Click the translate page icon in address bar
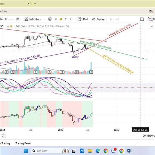The height and width of the screenshot is (155, 155). [x=151, y=11]
